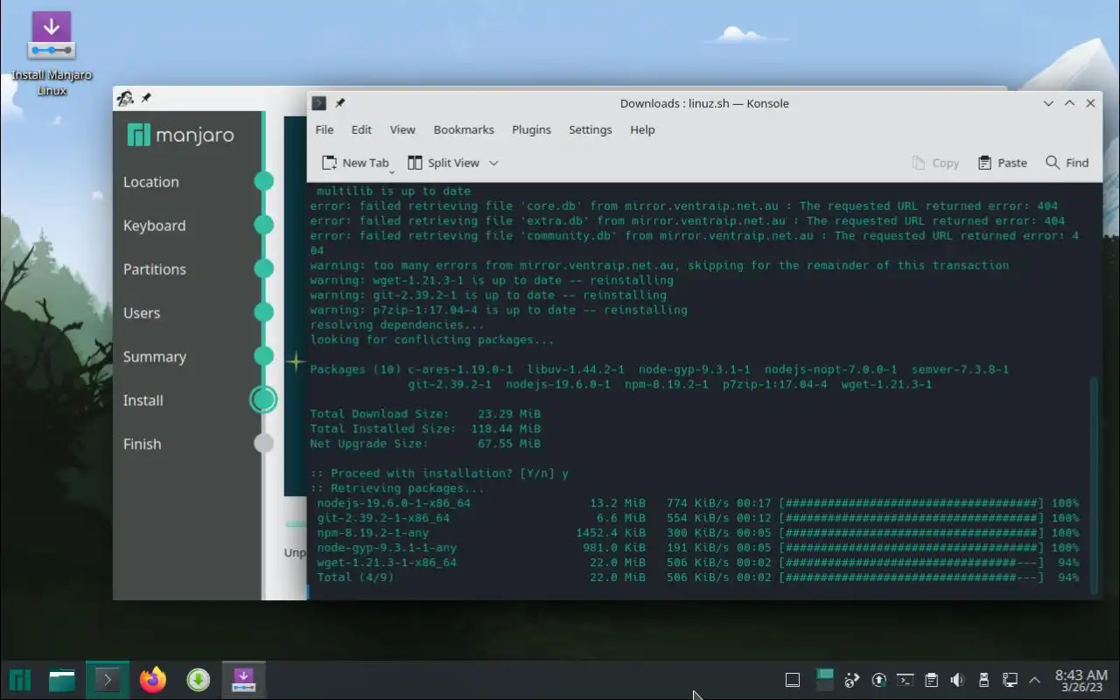
Task: Open the volume speaker tray icon
Action: pyautogui.click(x=957, y=680)
